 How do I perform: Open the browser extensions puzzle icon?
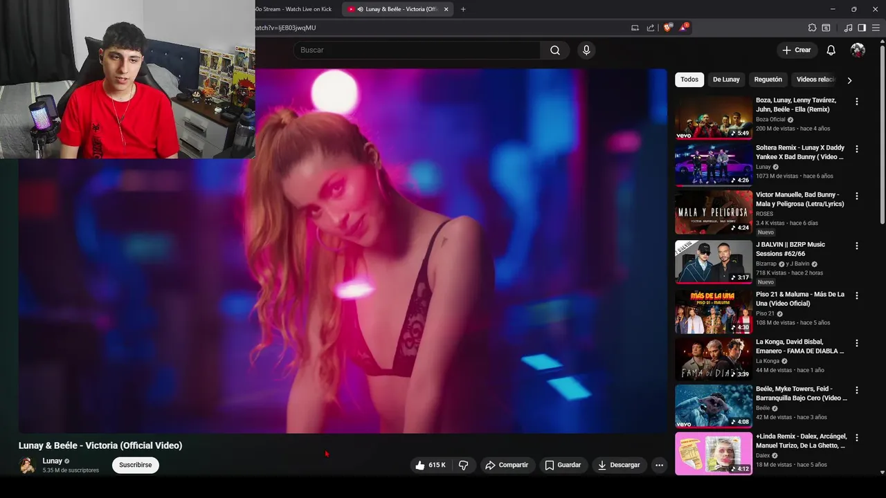click(812, 28)
